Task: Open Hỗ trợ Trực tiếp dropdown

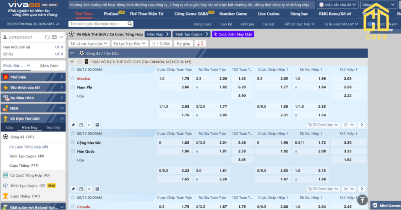Action: (299, 24)
